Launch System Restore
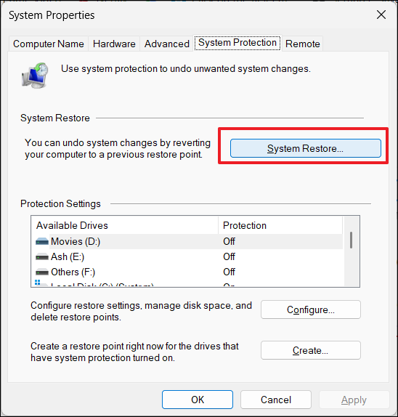The width and height of the screenshot is (398, 417). pos(306,148)
